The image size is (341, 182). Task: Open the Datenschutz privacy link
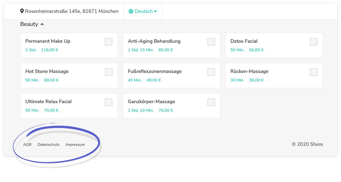click(48, 145)
